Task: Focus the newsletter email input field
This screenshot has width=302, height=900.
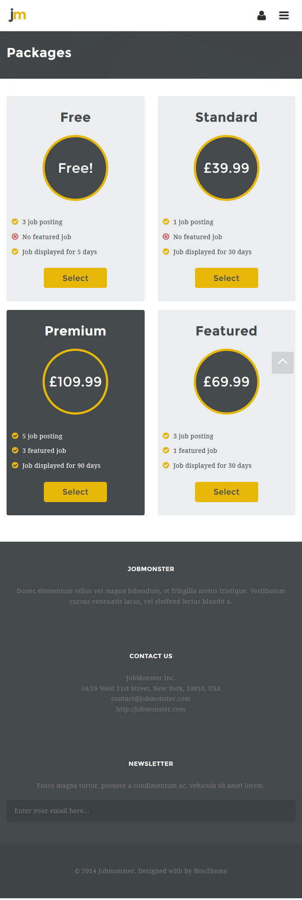Action: pos(151,811)
